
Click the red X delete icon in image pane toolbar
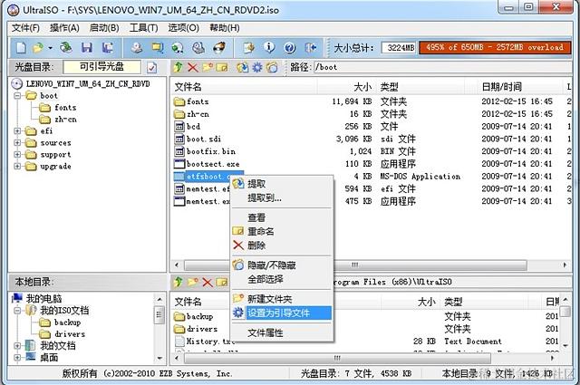(193, 67)
